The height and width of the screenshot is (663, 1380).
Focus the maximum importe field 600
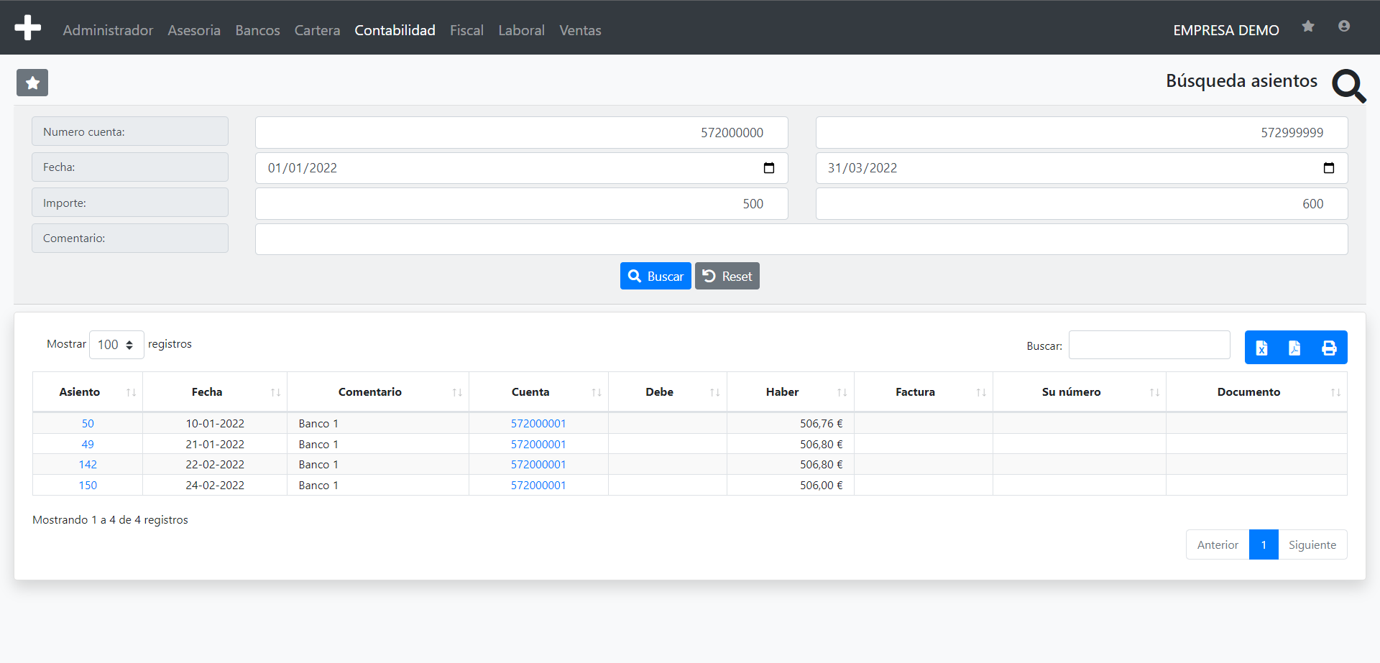click(1082, 204)
